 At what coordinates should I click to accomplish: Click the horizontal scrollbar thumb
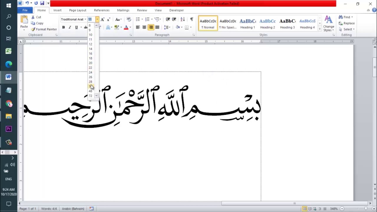[295, 203]
